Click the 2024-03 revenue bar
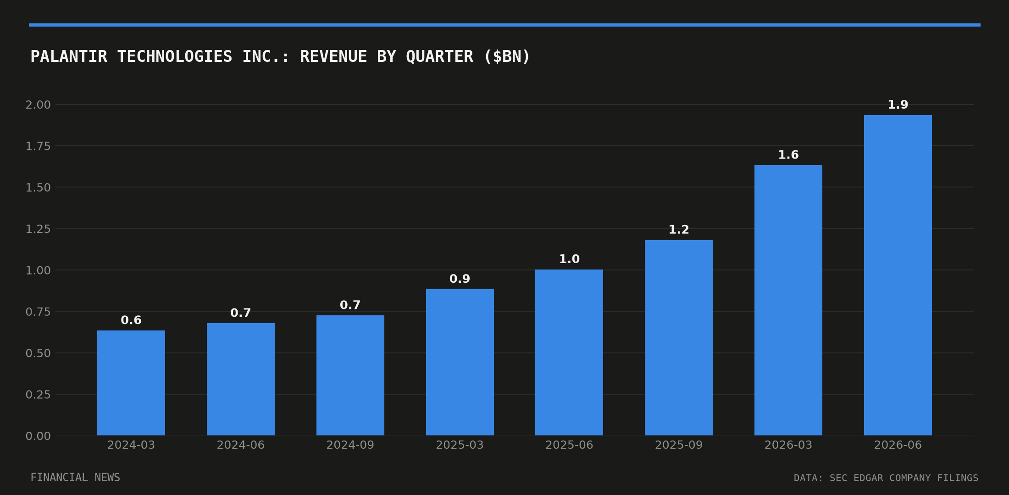 tap(131, 383)
